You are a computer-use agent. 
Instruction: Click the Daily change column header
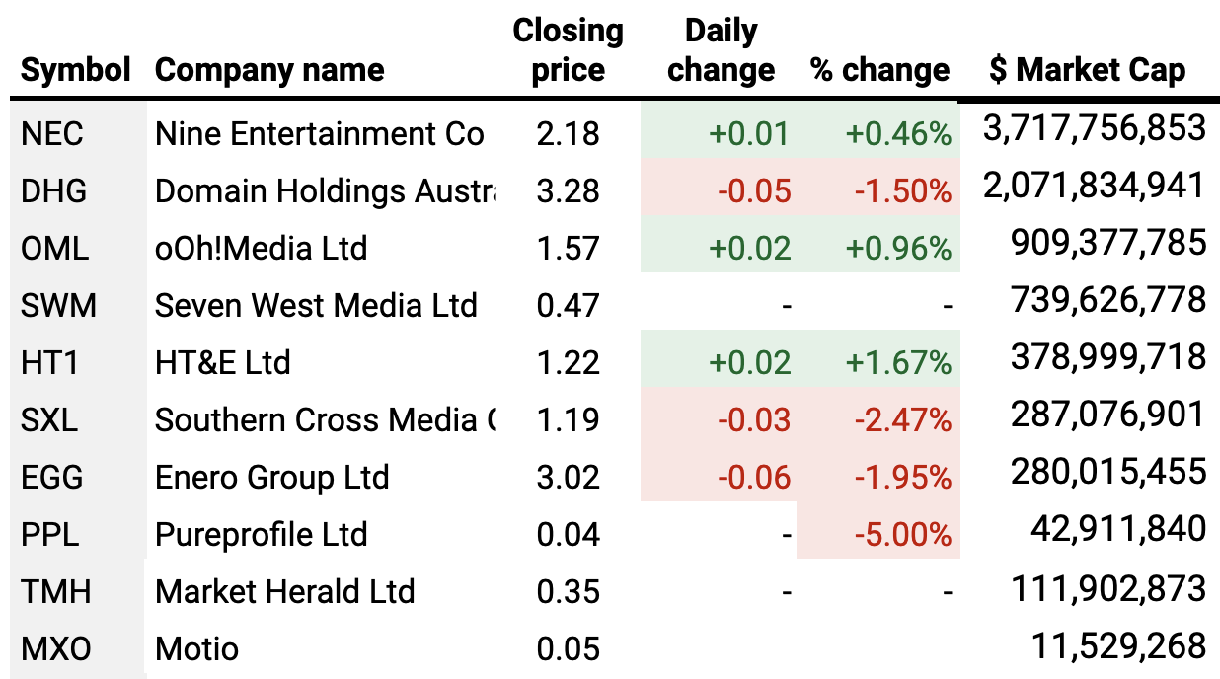(721, 50)
